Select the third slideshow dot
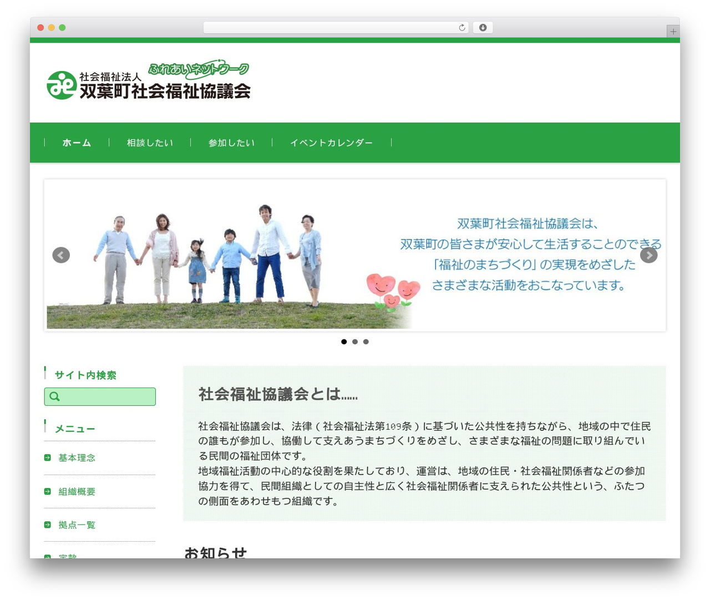This screenshot has width=710, height=601. (366, 342)
